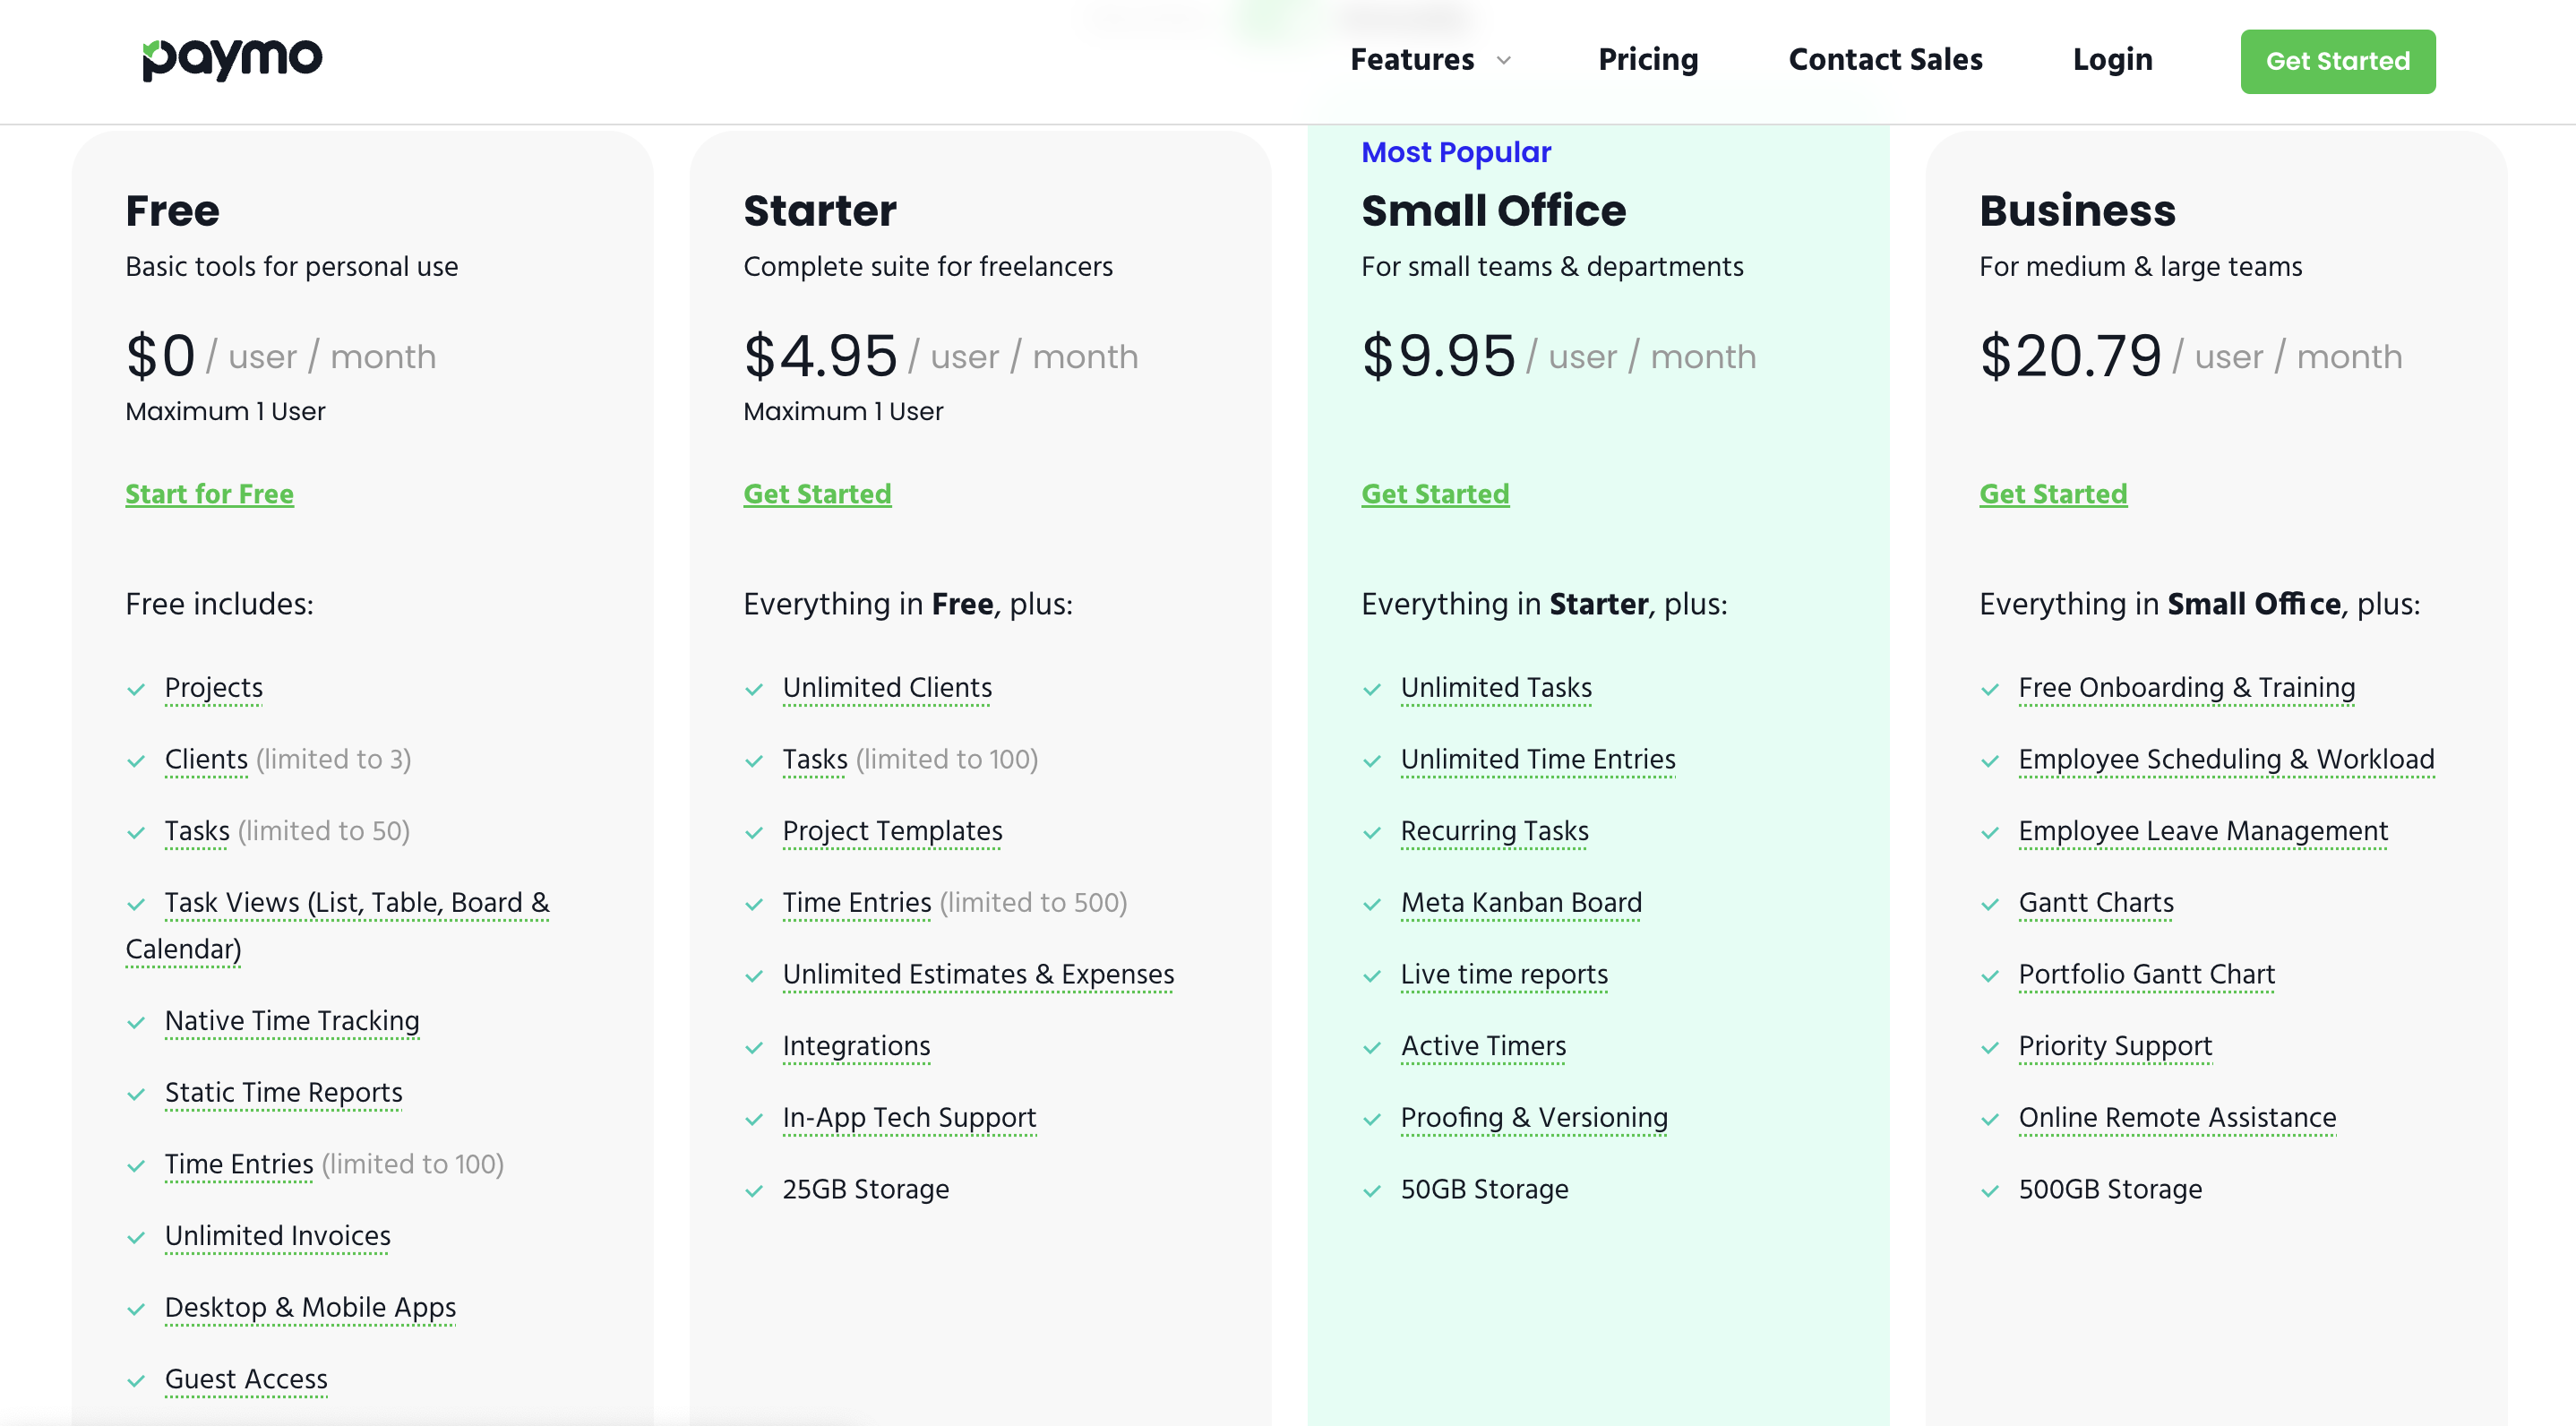The height and width of the screenshot is (1426, 2576).
Task: Click the Start for Free link
Action: click(209, 494)
